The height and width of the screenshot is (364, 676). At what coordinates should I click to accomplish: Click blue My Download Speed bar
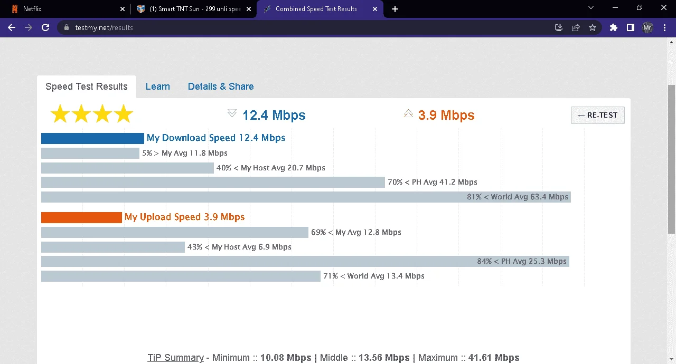point(92,138)
